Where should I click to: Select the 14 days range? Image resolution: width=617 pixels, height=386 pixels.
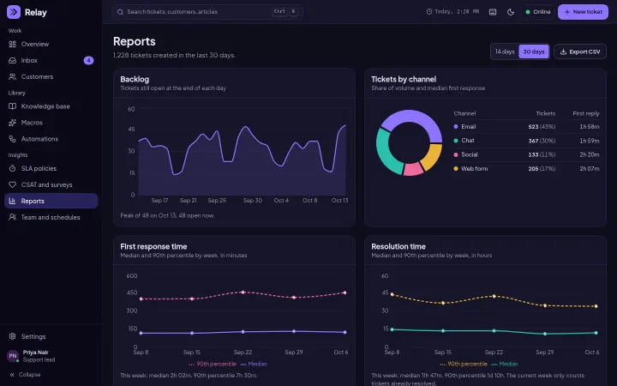coord(505,51)
